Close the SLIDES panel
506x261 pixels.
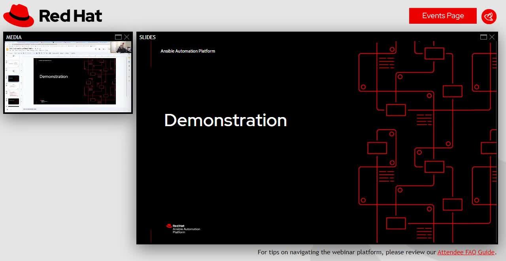pyautogui.click(x=492, y=37)
